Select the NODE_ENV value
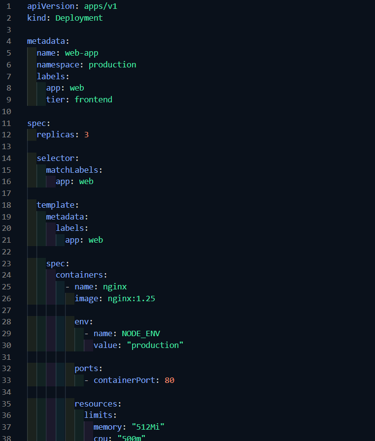 (141, 334)
